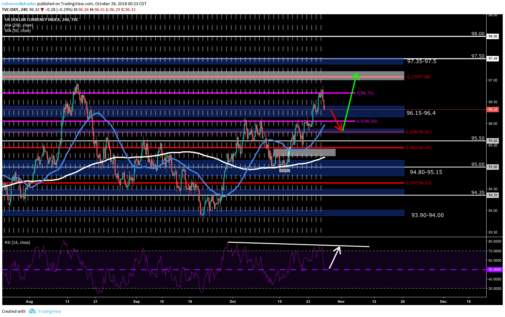Click the 70.0000 RSI scale value
Image resolution: width=505 pixels, height=317 pixels.
point(495,251)
